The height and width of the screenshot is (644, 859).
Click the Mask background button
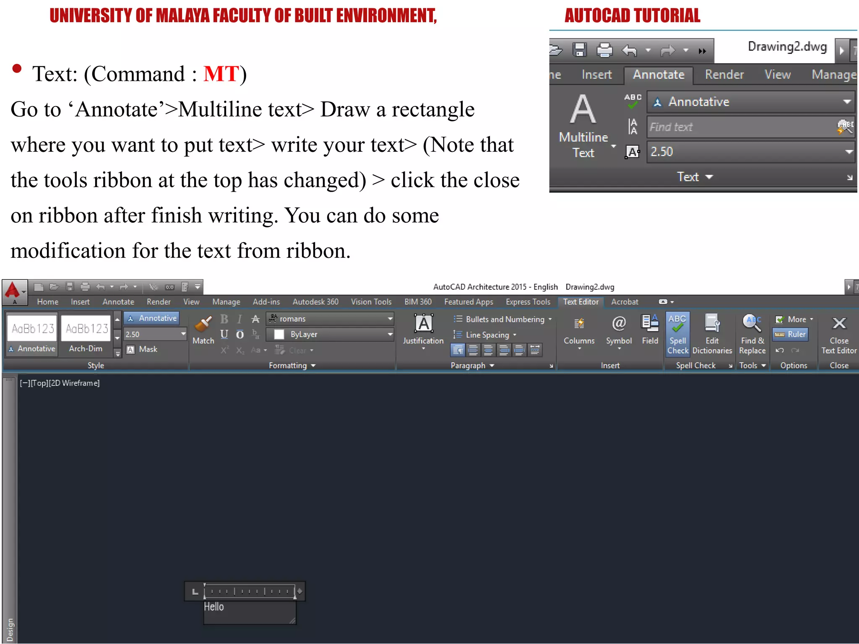click(142, 349)
